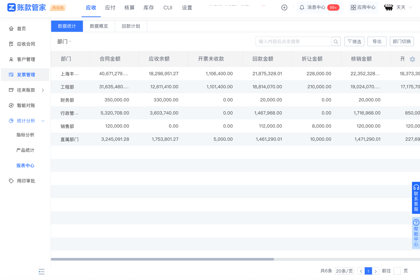The image size is (420, 280).
Task: Collapse sidebar using bottom menu icon
Action: pyautogui.click(x=42, y=271)
